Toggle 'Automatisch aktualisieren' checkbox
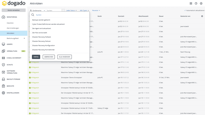The height and width of the screenshot is (115, 205). 185,11
